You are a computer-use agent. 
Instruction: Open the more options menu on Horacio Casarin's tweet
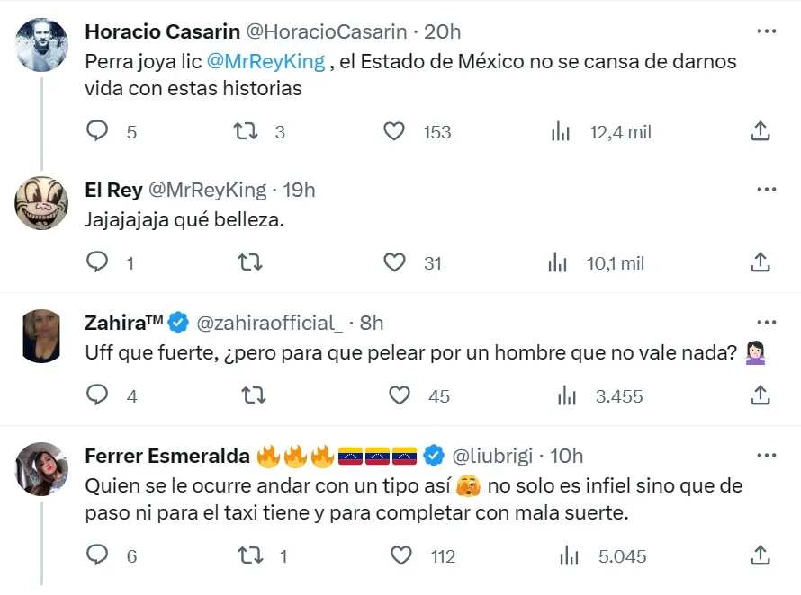click(x=767, y=30)
